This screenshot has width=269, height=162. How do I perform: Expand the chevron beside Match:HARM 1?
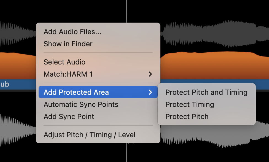(150, 74)
